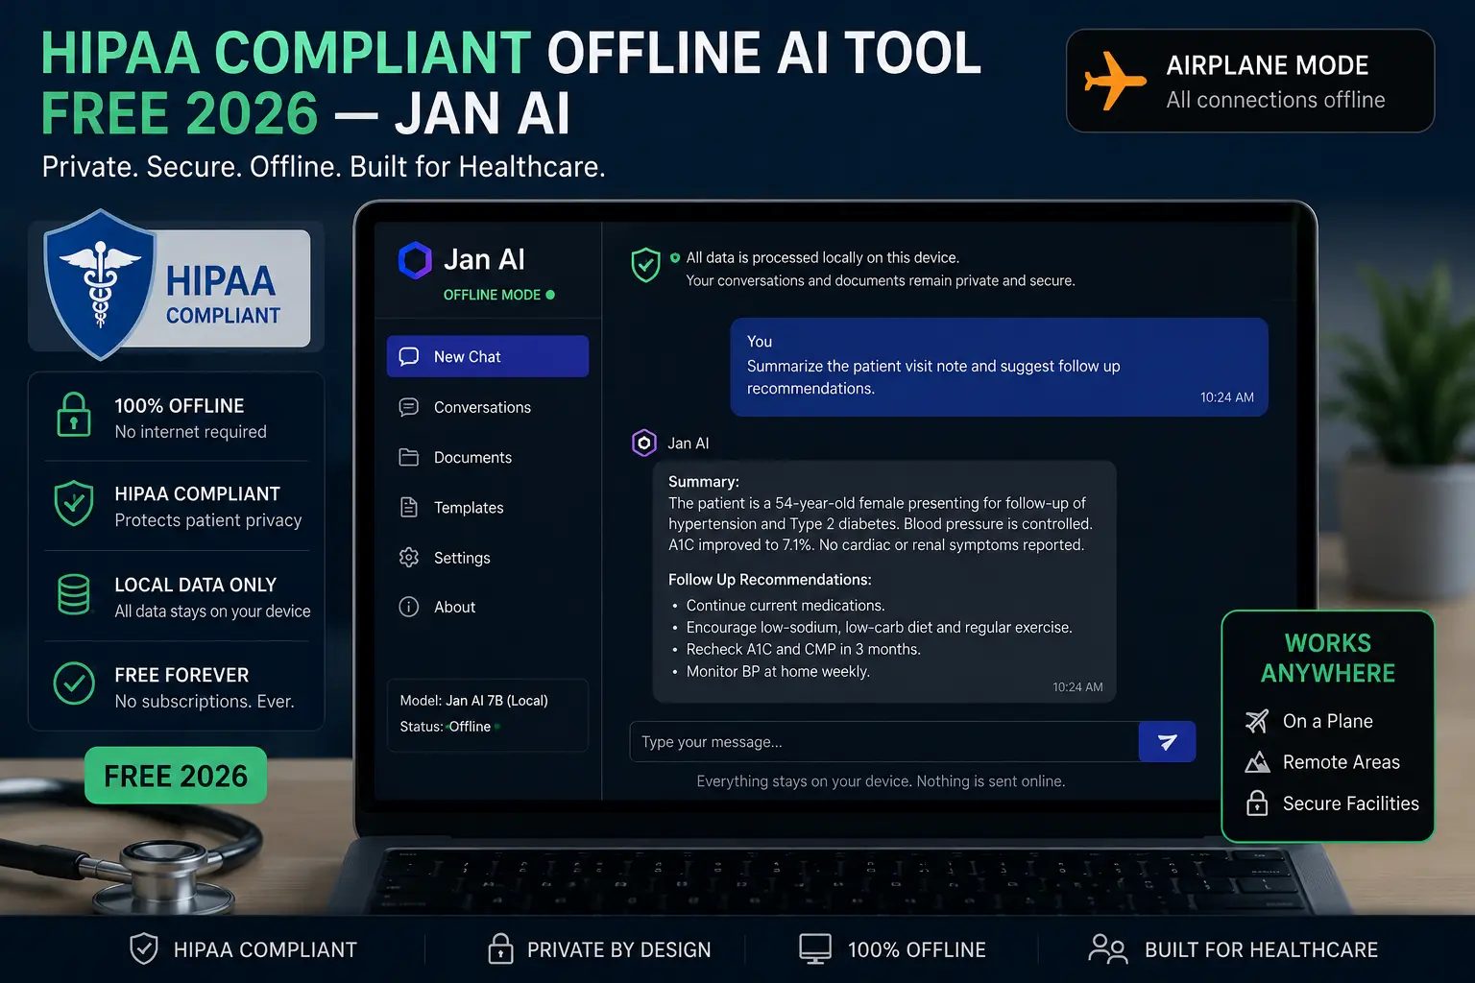
Task: Click the lock icon beside PRIVATE BY DESIGN
Action: 500,948
